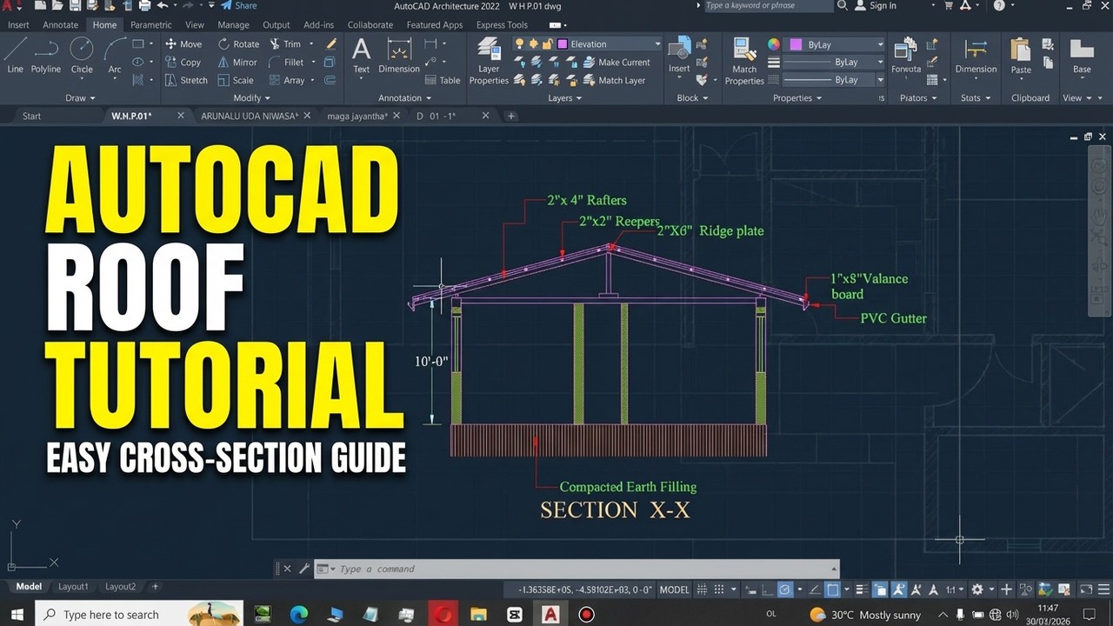
Task: Toggle lineweight display in status bar
Action: (861, 589)
